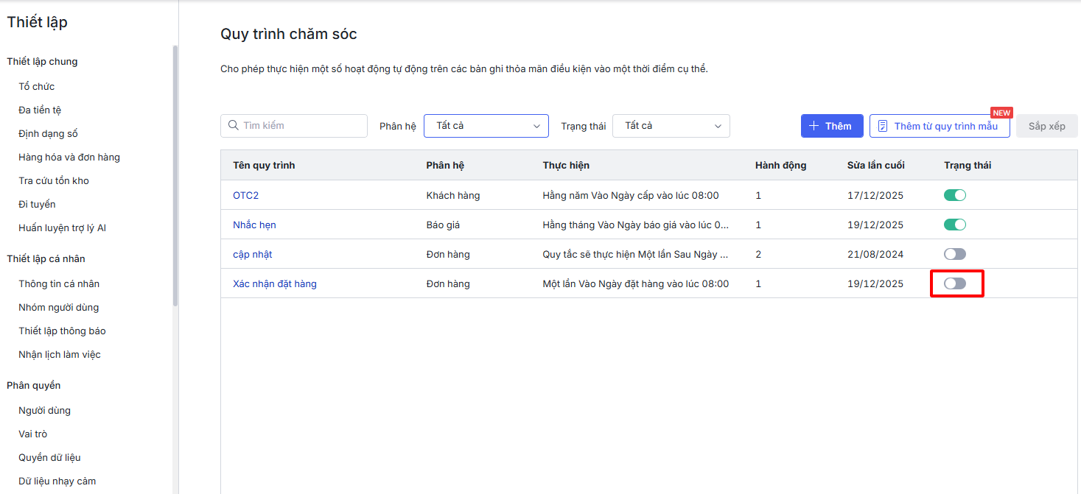Enable the Xác nhận đặt hàng toggle

coord(955,283)
